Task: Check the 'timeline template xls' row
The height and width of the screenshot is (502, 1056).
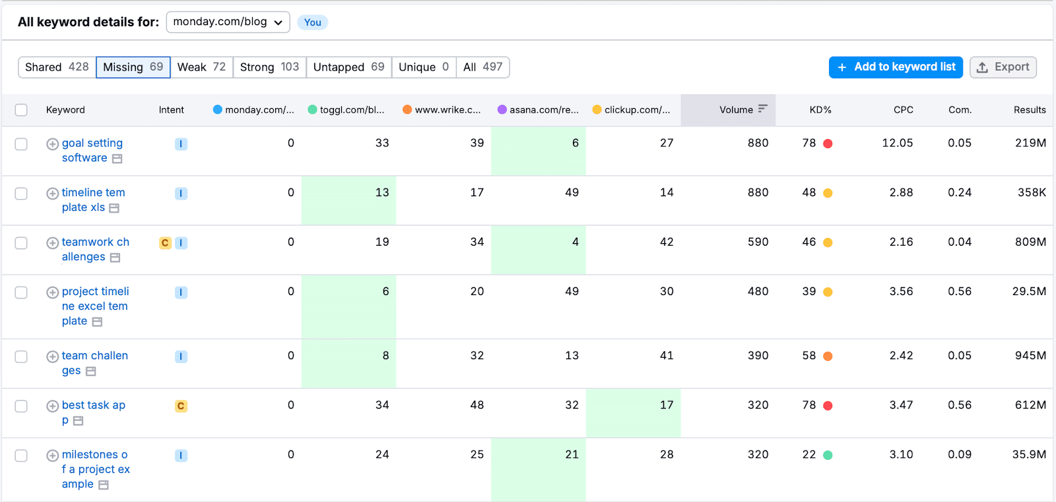Action: (21, 193)
